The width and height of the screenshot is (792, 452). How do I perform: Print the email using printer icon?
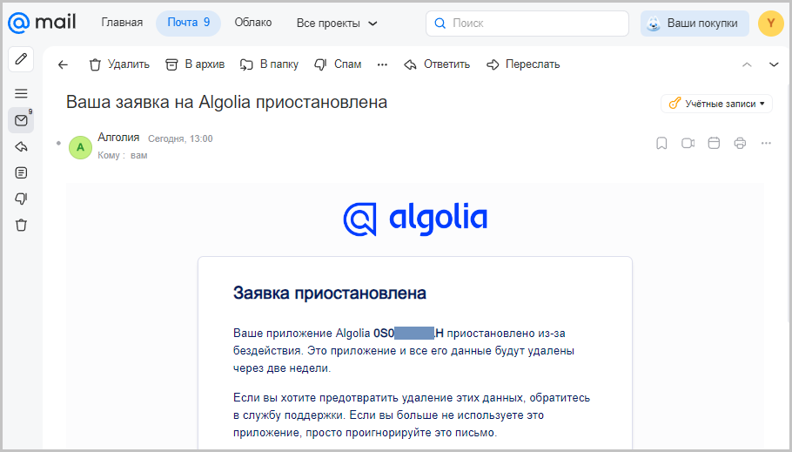(740, 143)
